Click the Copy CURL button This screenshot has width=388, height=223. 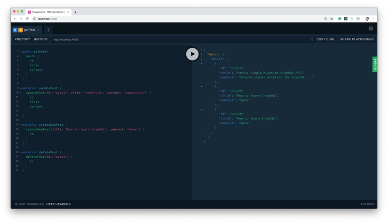[x=325, y=39]
